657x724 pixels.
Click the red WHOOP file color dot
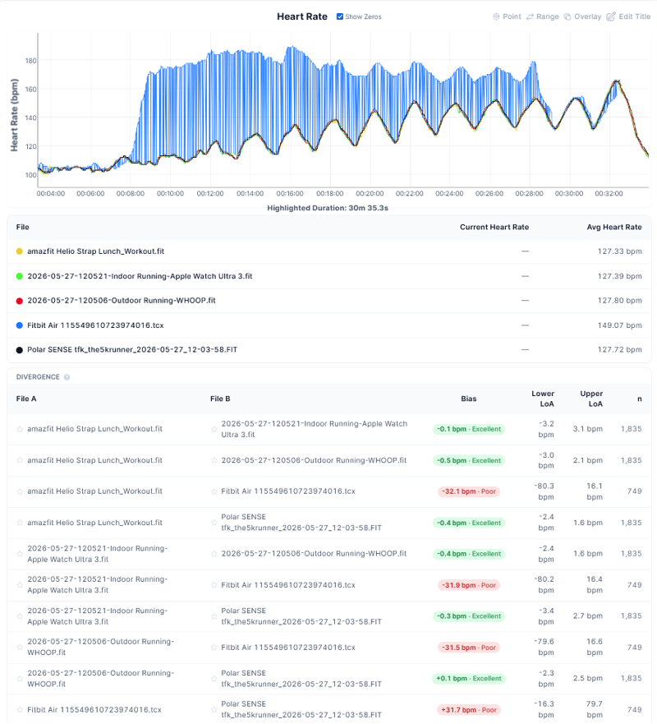[20, 301]
